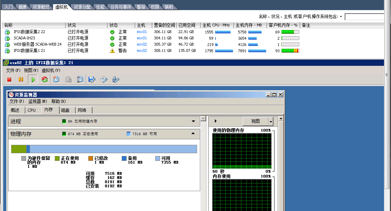Select 135.07 GB used space cell
Viewport: 391px width, 211px height.
tap(187, 50)
